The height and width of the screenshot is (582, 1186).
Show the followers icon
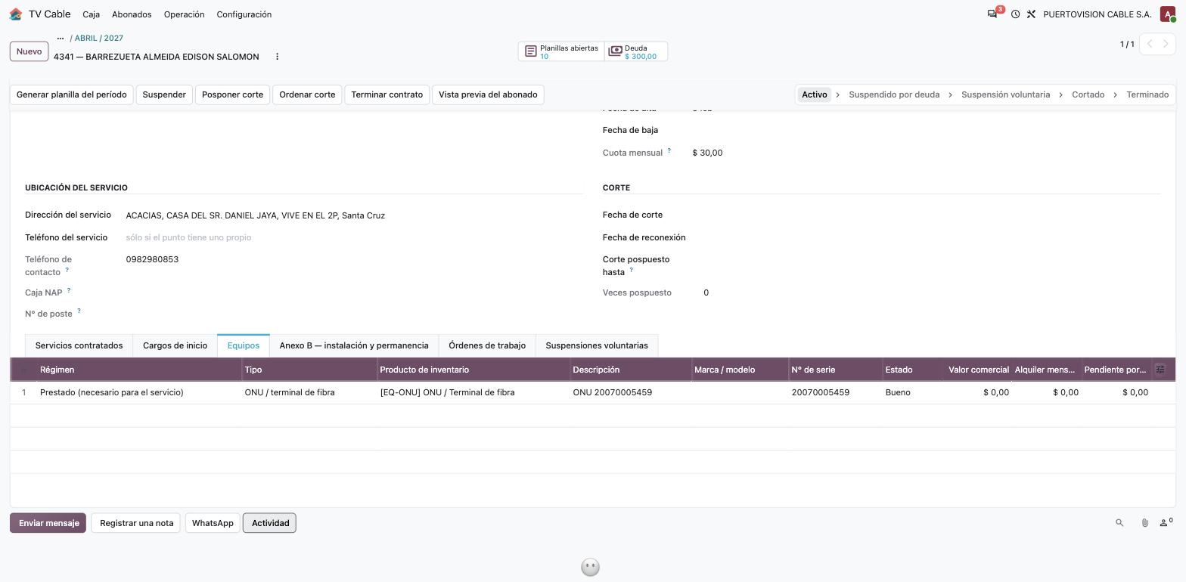point(1166,522)
